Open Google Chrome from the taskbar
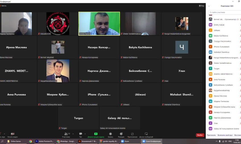 (x=30, y=141)
